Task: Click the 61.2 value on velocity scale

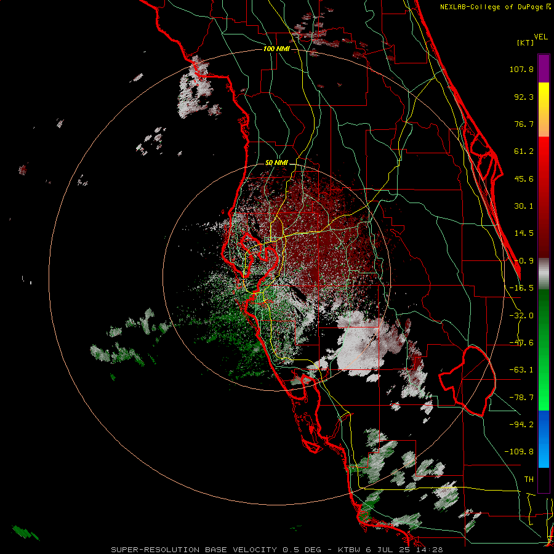Action: pos(524,151)
